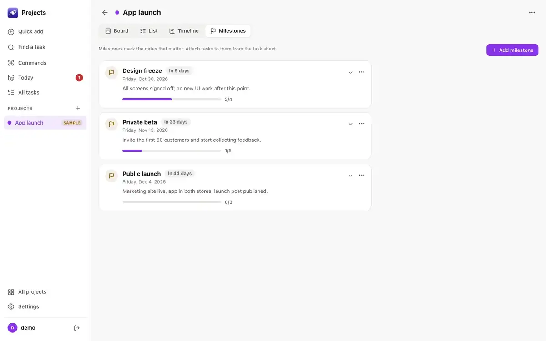
Task: Click the Private beta title
Action: coord(140,122)
